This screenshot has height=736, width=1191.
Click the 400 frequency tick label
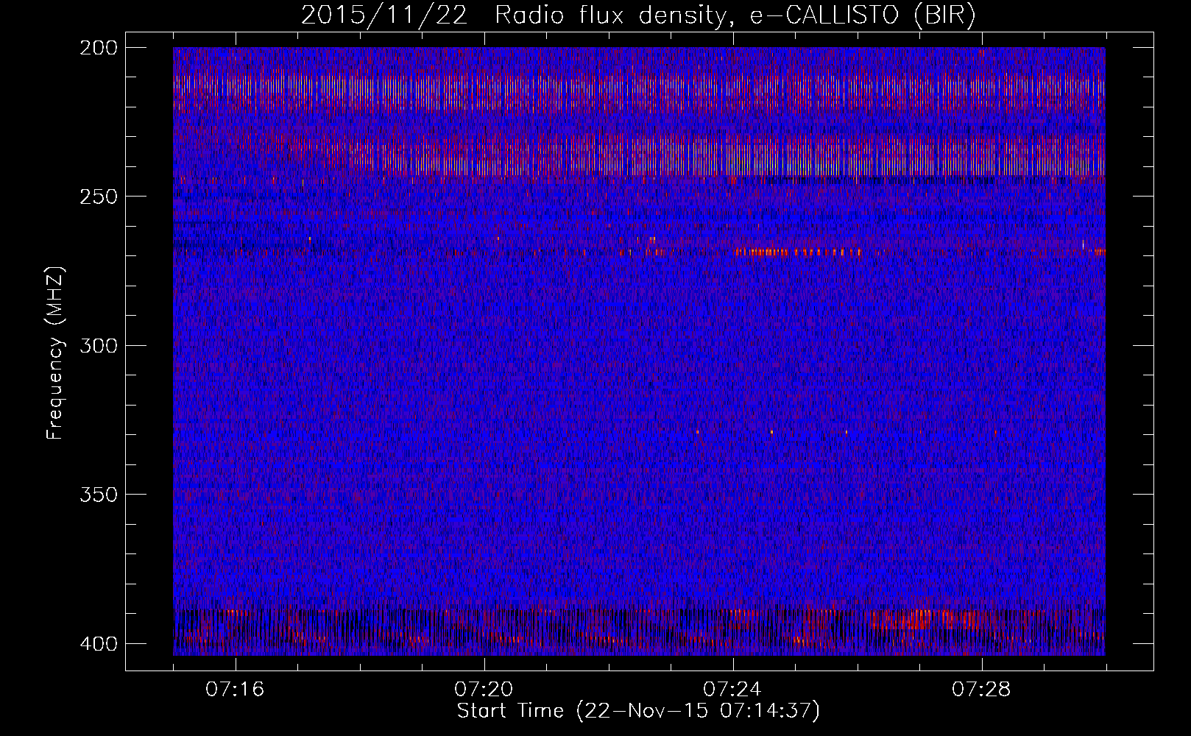coord(98,644)
